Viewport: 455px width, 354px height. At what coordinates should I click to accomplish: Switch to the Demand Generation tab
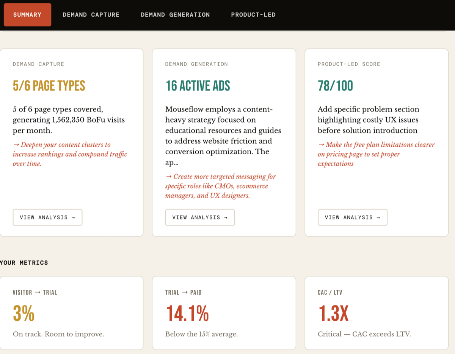pyautogui.click(x=175, y=15)
